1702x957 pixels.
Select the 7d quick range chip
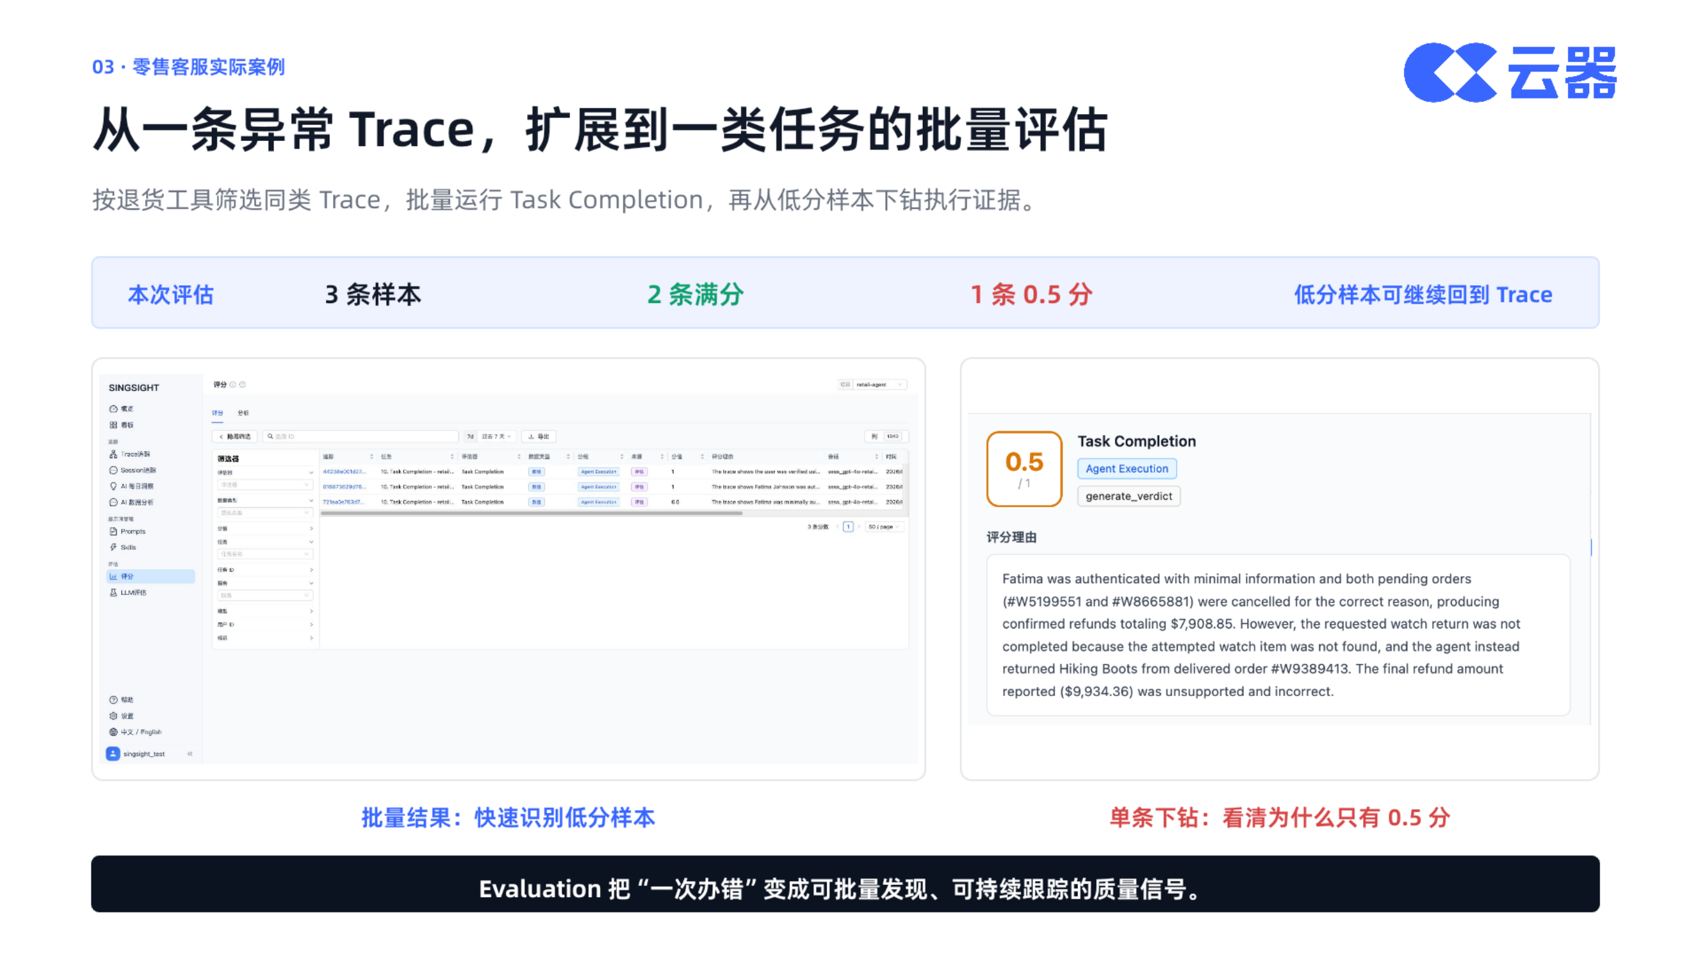470,436
